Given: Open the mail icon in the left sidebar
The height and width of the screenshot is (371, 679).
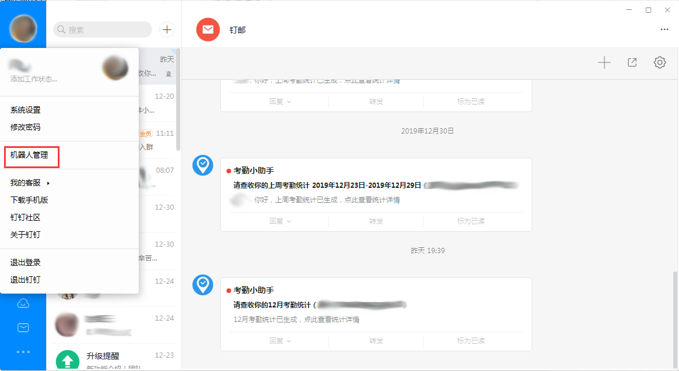Looking at the screenshot, I should 23,327.
